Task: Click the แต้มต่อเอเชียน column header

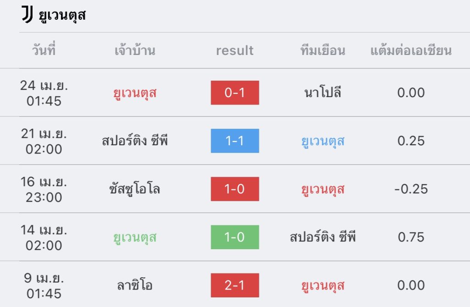Action: coord(411,50)
